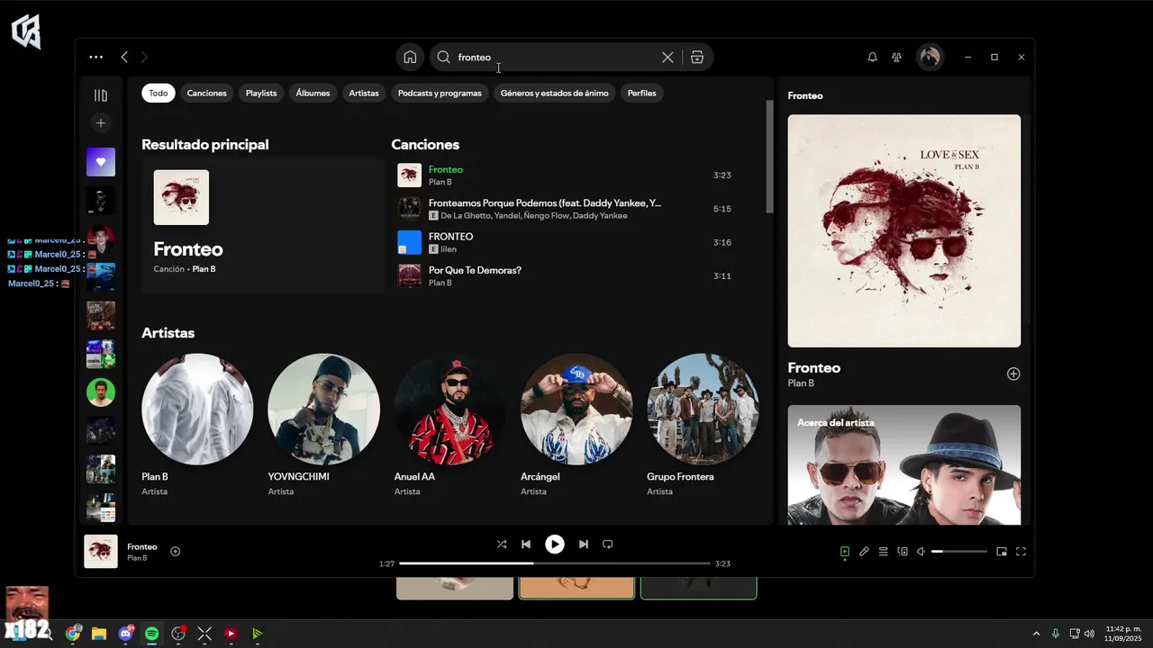The image size is (1153, 648).
Task: Enter full screen mode
Action: 1021,552
